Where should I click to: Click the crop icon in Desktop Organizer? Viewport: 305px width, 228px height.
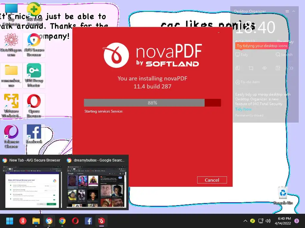tap(251, 68)
